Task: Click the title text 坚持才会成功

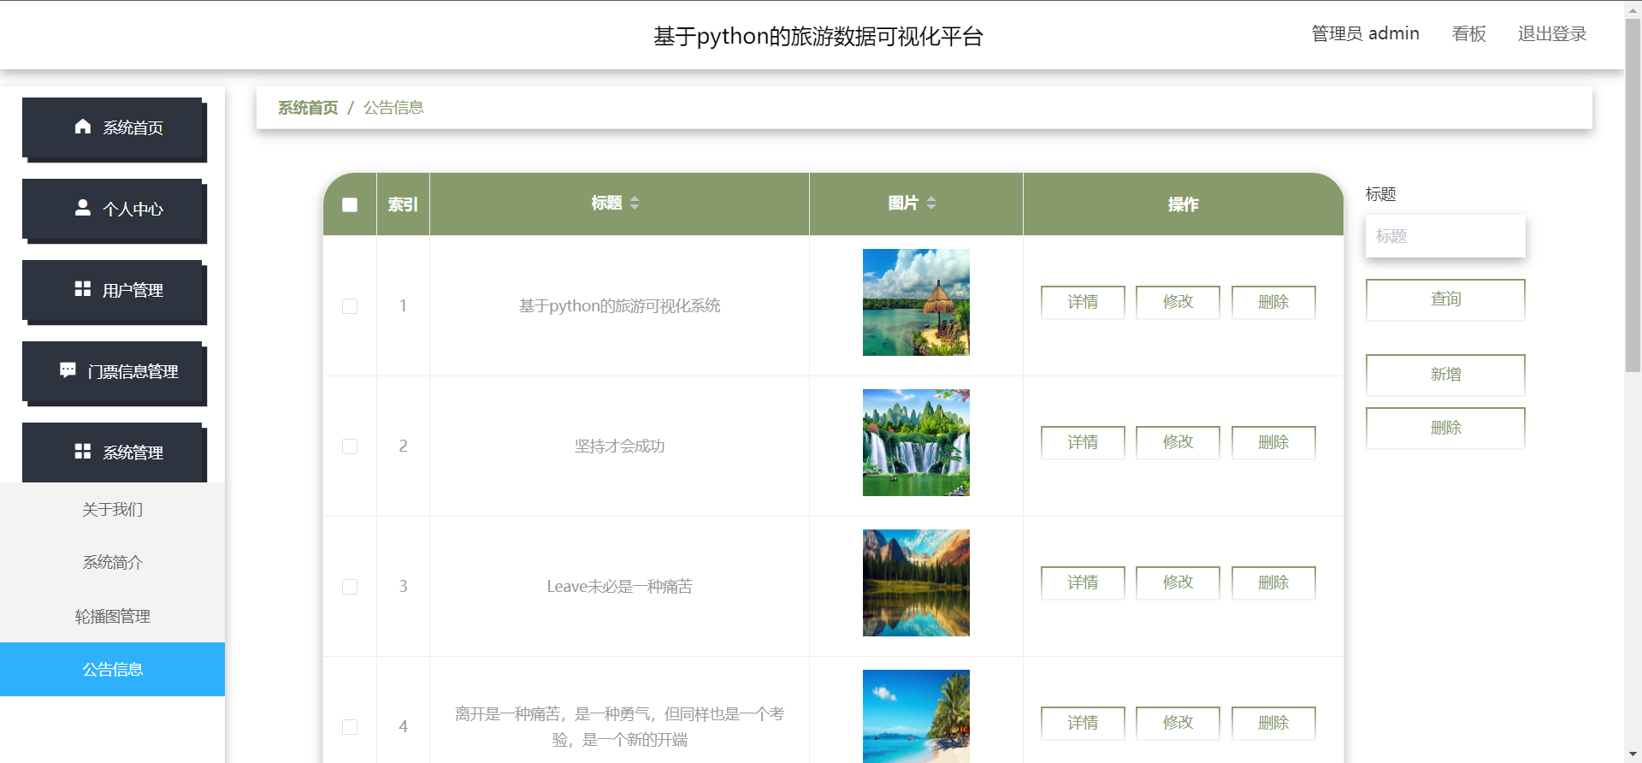Action: (619, 447)
